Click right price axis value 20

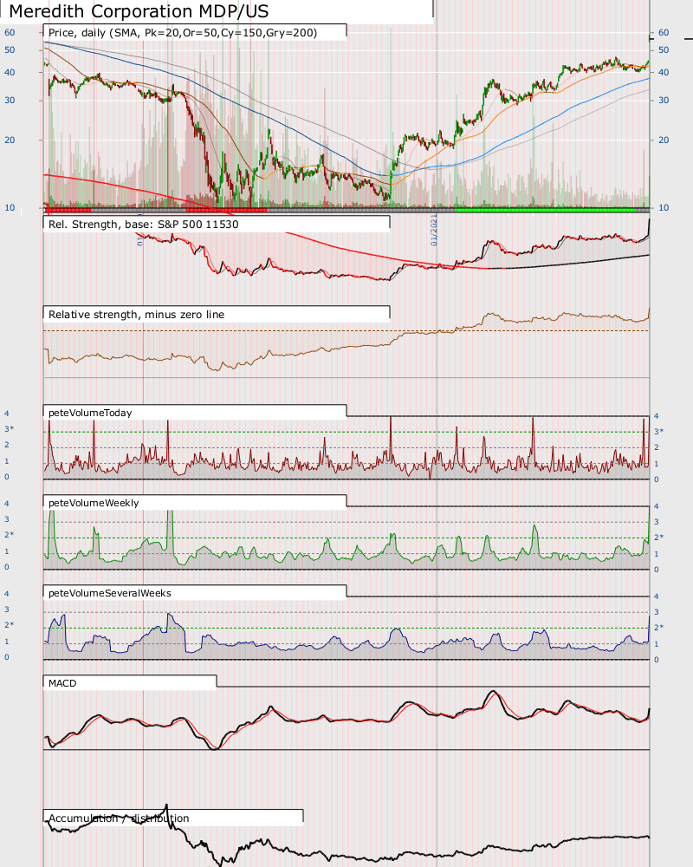(x=664, y=140)
